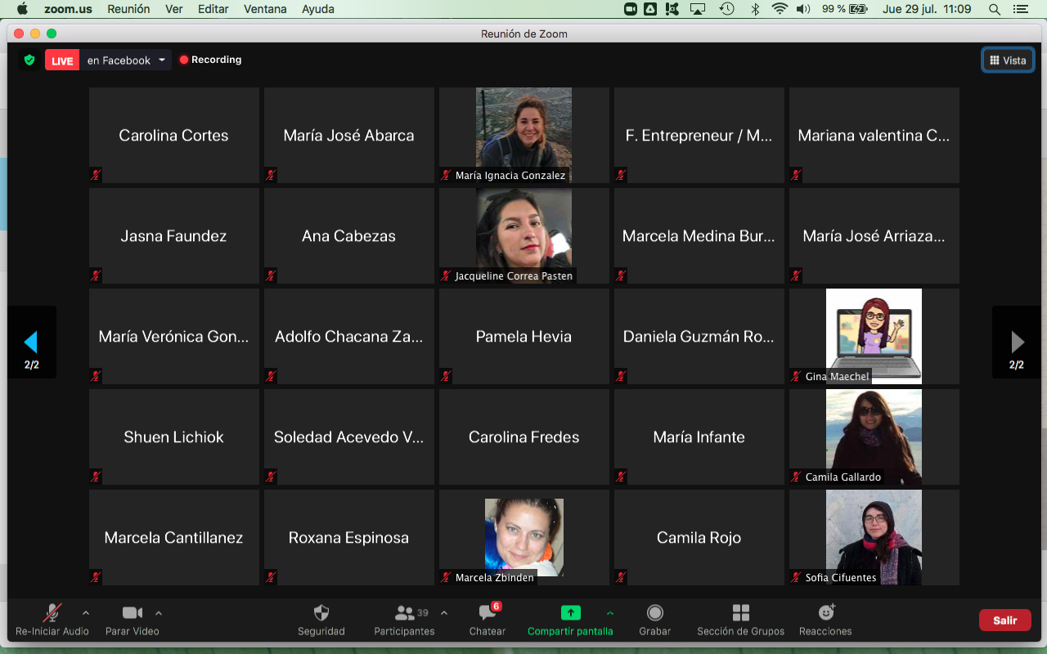Select Gina Maechel's video thumbnail
Image resolution: width=1047 pixels, height=654 pixels.
pyautogui.click(x=874, y=336)
